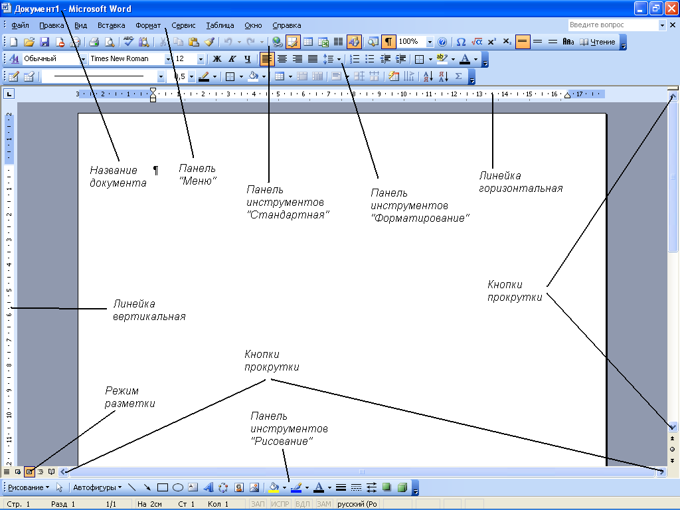The height and width of the screenshot is (510, 680).
Task: Toggle Bold formatting (Ж)
Action: [x=217, y=58]
